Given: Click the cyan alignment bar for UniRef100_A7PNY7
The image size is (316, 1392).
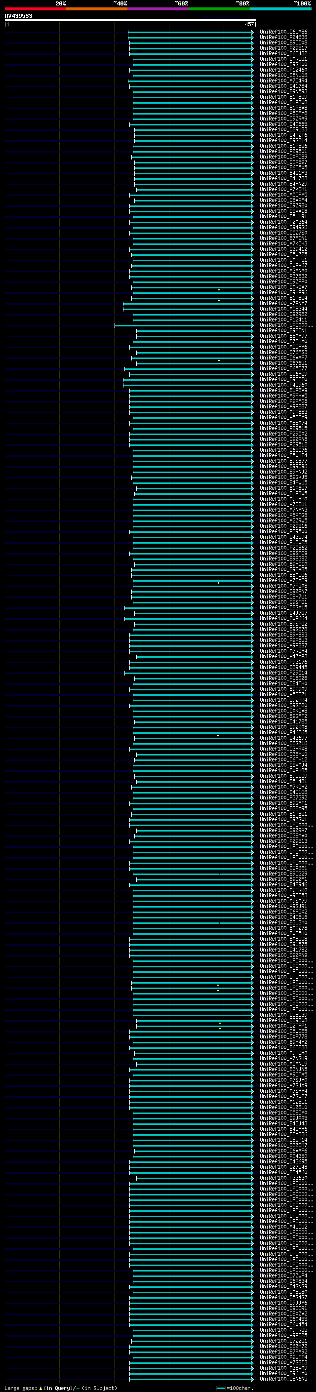Looking at the screenshot, I should click(188, 303).
